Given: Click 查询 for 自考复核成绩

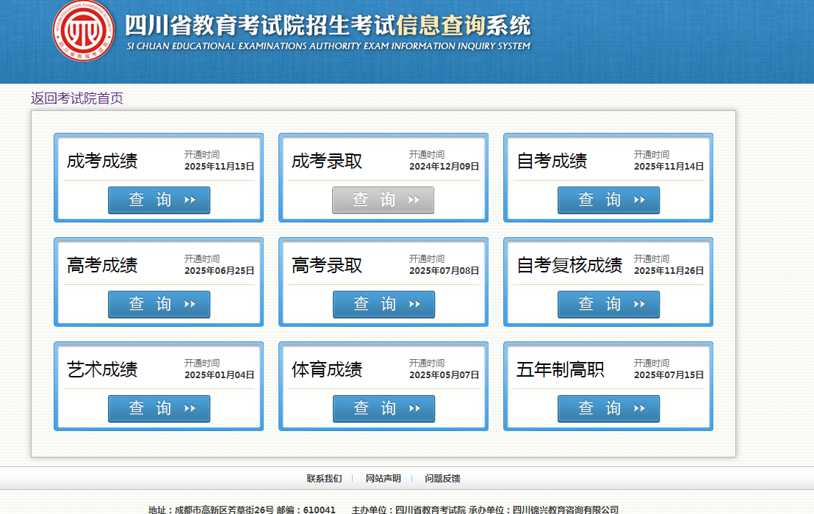Looking at the screenshot, I should point(608,304).
